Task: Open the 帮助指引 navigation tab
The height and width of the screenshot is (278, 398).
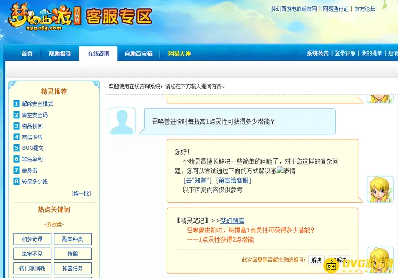Action: (x=60, y=54)
